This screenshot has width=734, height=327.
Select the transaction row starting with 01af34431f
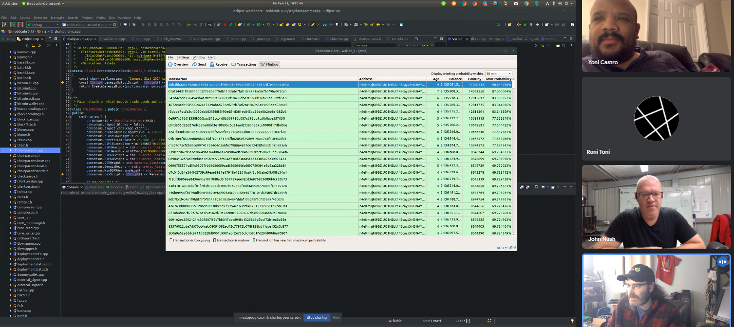point(340,91)
